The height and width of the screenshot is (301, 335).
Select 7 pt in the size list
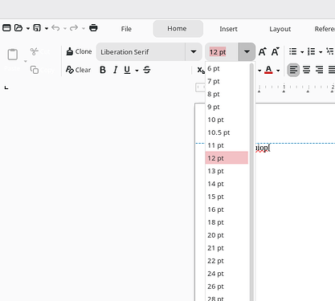[227, 81]
